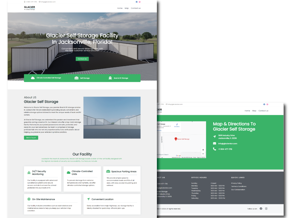Screen dimensions: 290x218
Task: Click the location arrow icon beside the address
Action: pyautogui.click(x=215, y=137)
